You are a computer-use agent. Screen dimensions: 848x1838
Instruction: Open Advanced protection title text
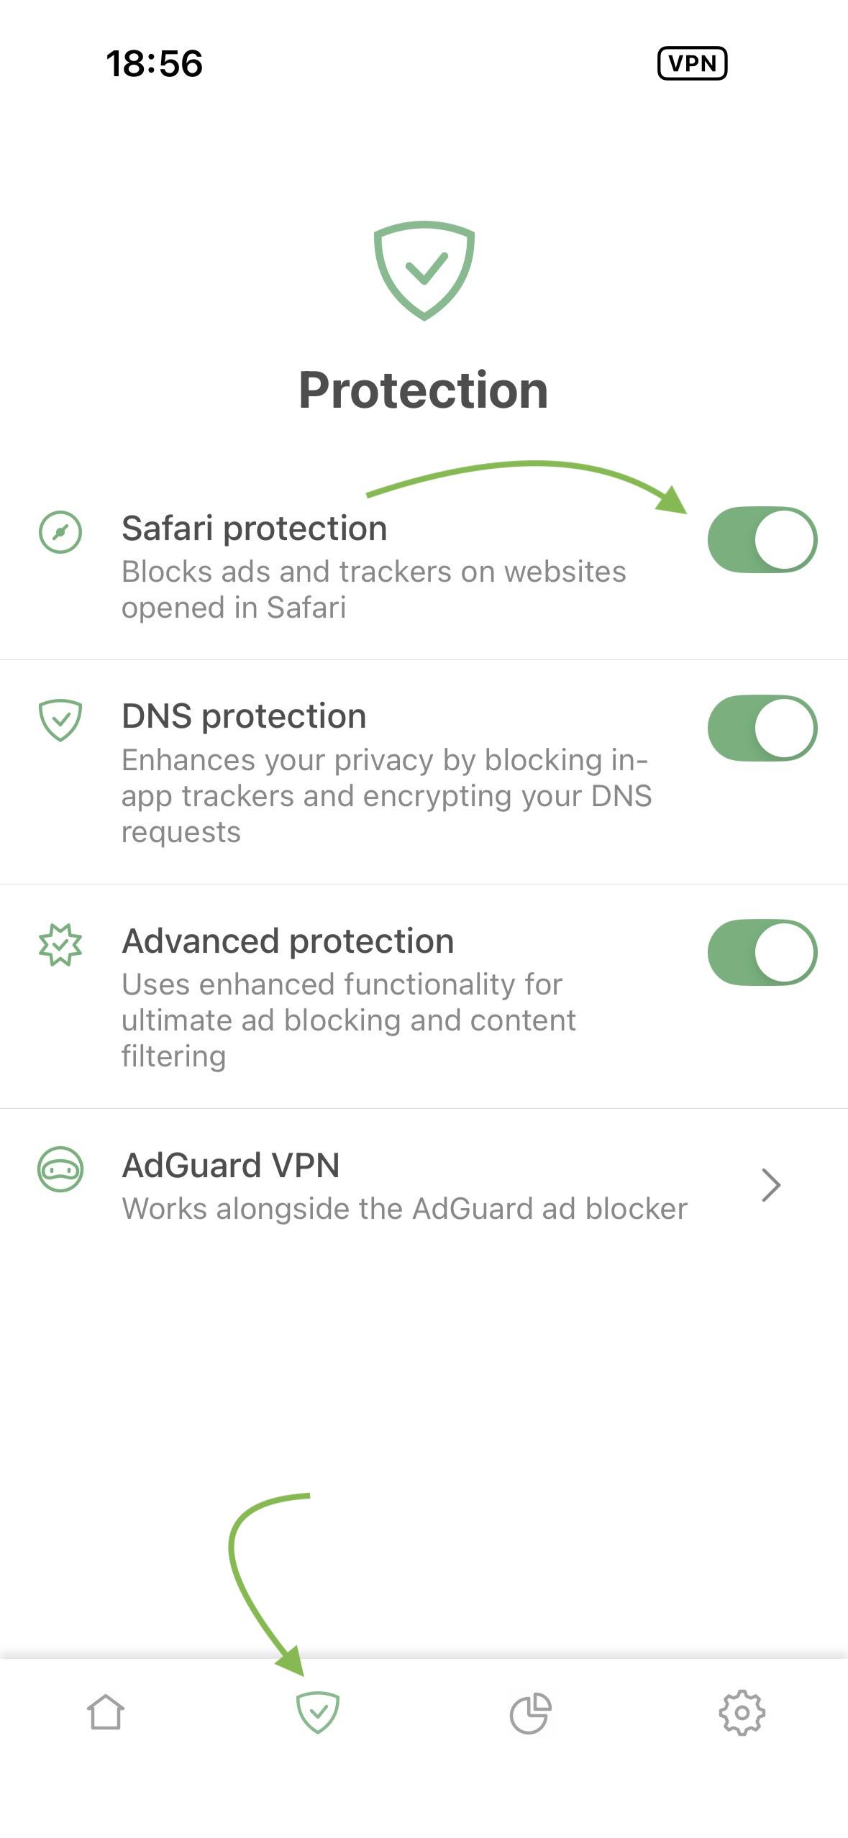[288, 941]
